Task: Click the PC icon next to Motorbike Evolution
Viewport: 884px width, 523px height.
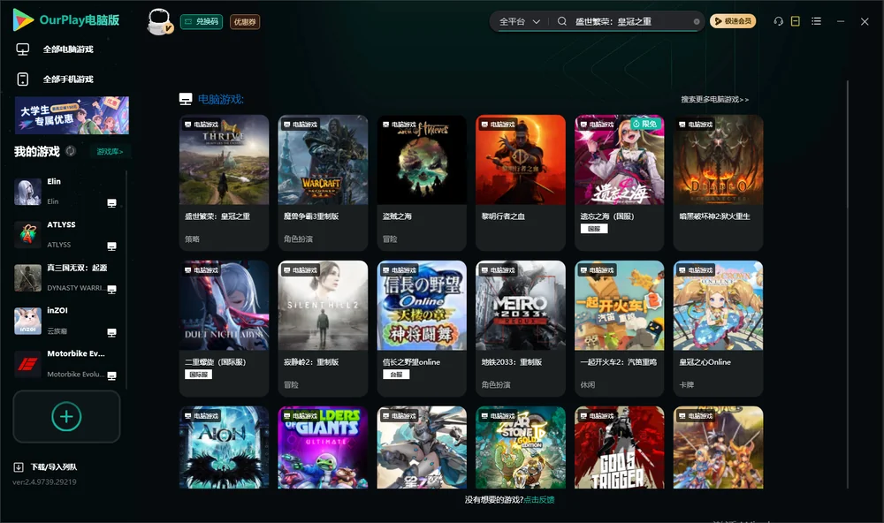Action: (x=111, y=375)
